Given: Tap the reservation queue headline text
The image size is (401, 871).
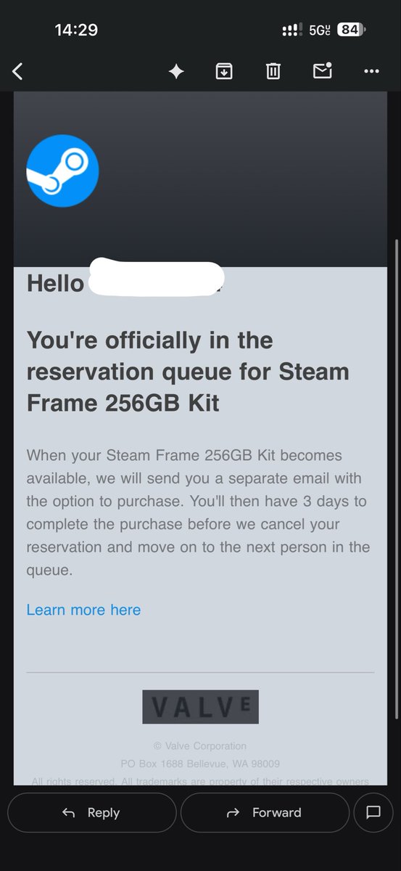Looking at the screenshot, I should tap(188, 372).
